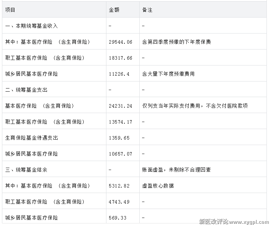Select the 虚盈核心数据 note cell
This screenshot has height=225, width=270.
click(x=158, y=186)
